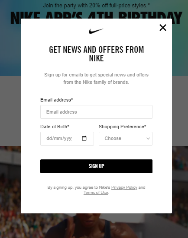Open the calendar date picker icon
Screen dimensions: 188x238
84,138
